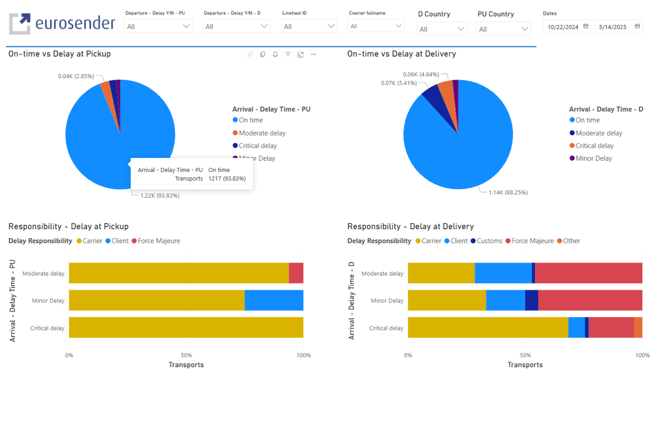Click Minor Delay axis label in pickup bar chart

point(48,301)
